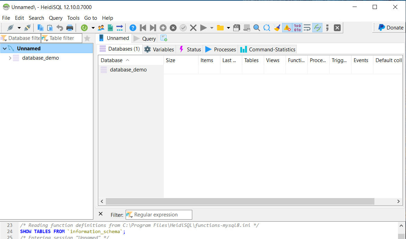Toggle stop-on-errors warning button
Screen dimensions: 406x239
[x=287, y=28]
